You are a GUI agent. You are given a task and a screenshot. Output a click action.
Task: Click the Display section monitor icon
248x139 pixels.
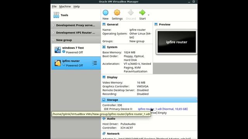[x=104, y=77]
